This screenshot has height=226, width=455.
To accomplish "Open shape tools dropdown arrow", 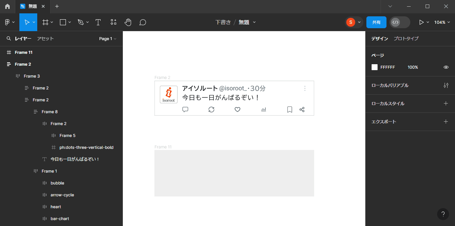I will [69, 22].
